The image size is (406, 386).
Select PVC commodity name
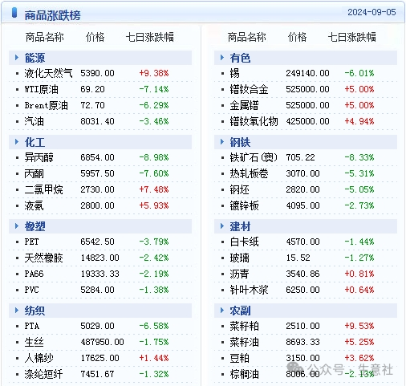point(31,290)
